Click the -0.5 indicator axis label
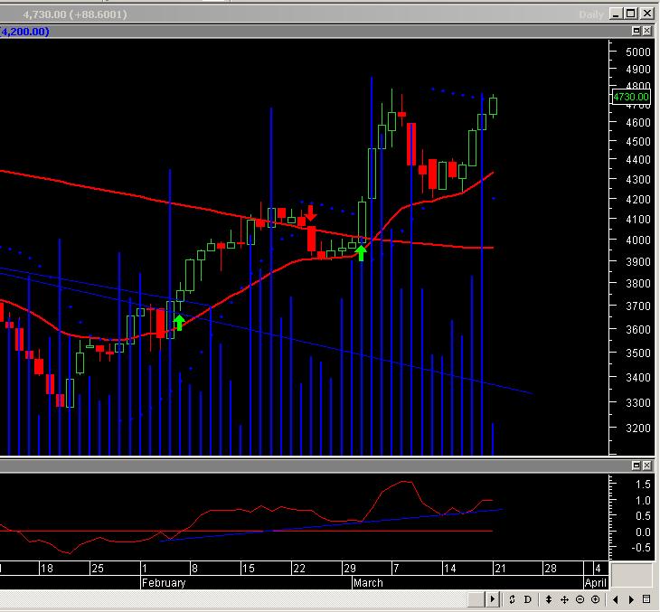This screenshot has width=660, height=612. pos(641,548)
